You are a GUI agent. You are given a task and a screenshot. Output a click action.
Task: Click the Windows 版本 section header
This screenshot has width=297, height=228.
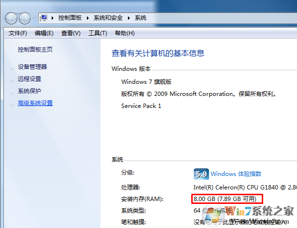tap(131, 69)
